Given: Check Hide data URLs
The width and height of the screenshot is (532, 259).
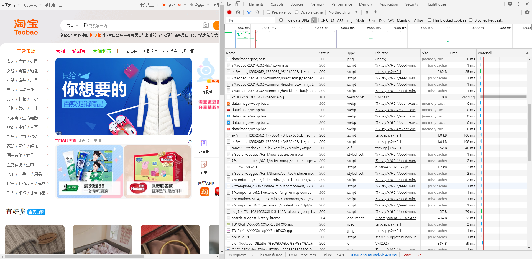Looking at the screenshot, I should pyautogui.click(x=281, y=20).
